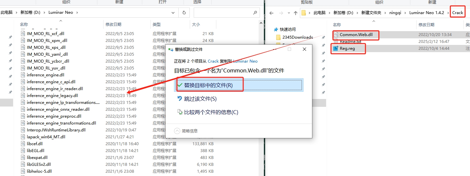Click magnifier icon in Luminar Neo search box

click(x=255, y=13)
